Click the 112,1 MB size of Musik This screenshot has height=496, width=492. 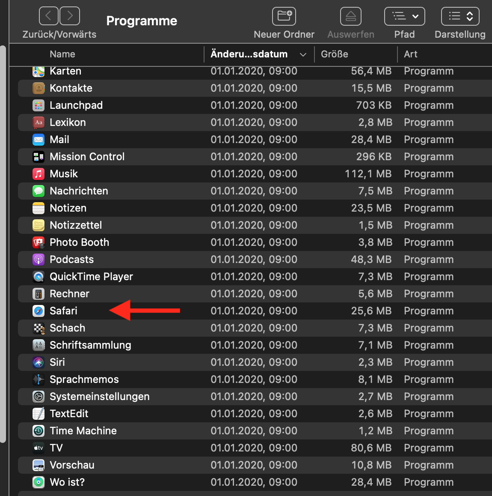click(x=368, y=174)
